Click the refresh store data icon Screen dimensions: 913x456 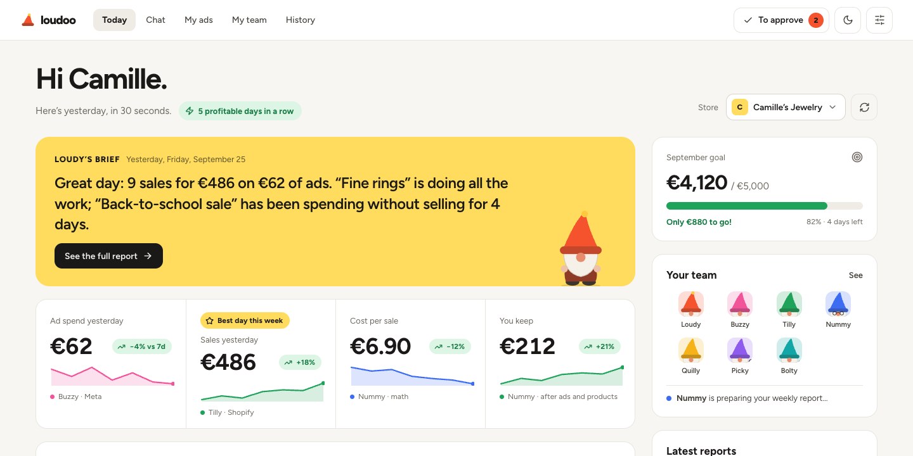tap(864, 107)
